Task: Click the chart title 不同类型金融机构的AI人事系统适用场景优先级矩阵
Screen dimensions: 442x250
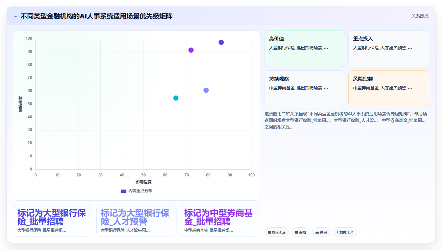Action: (96, 16)
